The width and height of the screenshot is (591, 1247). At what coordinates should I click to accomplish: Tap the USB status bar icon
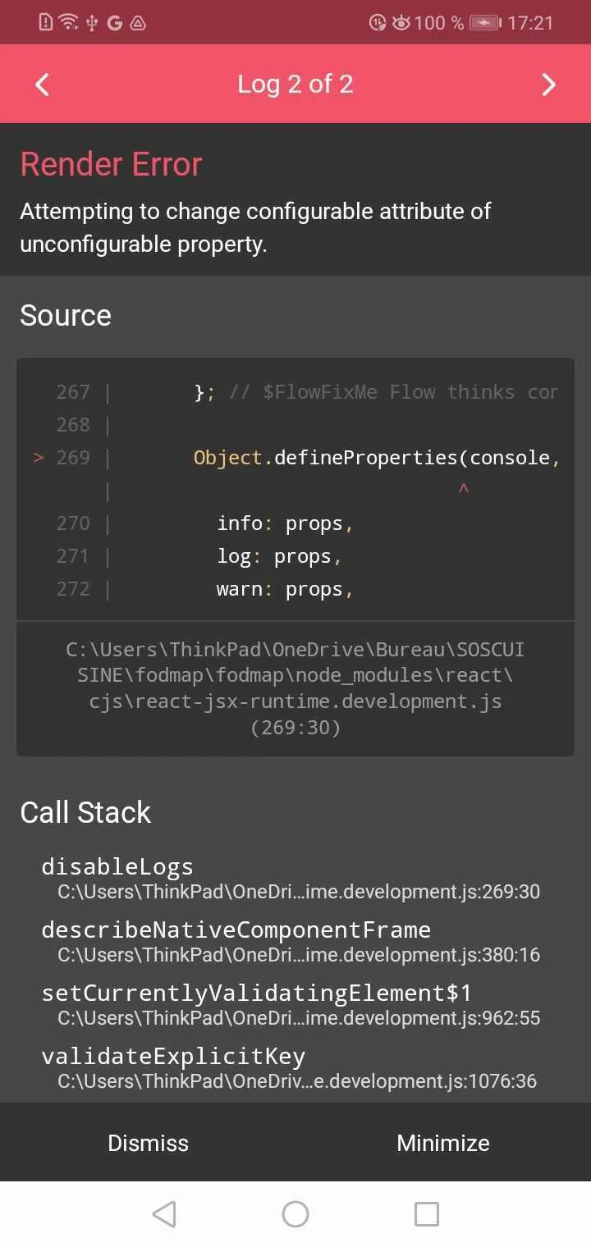92,23
